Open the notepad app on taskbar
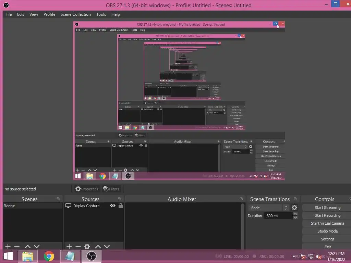 (70, 256)
